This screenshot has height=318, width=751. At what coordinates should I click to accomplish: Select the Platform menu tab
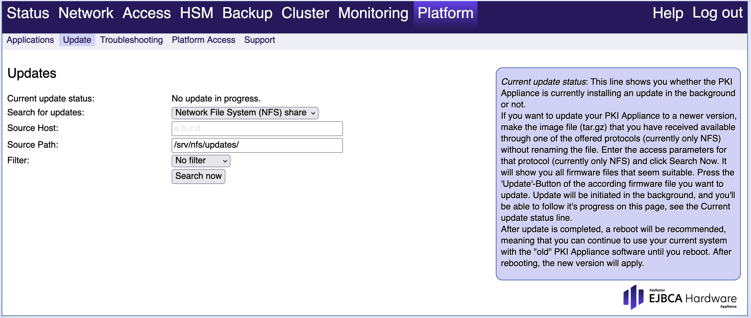pos(445,13)
